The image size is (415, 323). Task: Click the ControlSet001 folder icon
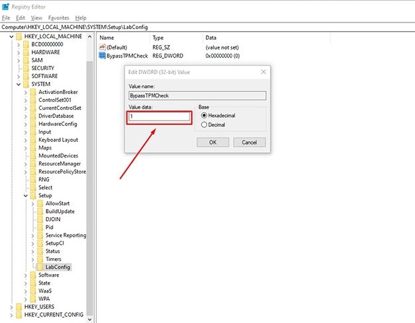(x=33, y=100)
